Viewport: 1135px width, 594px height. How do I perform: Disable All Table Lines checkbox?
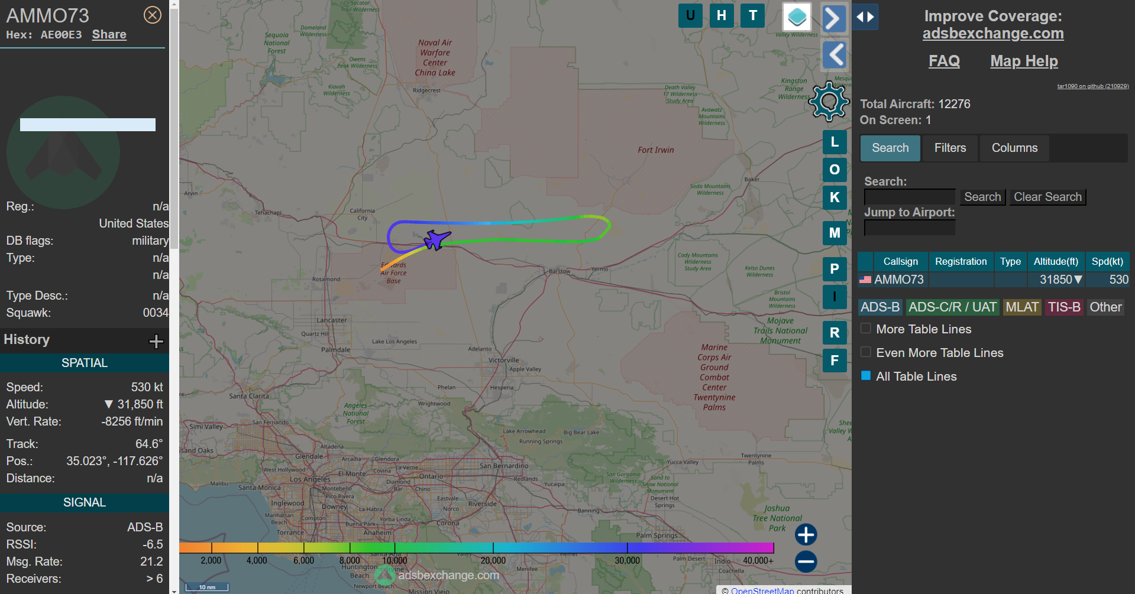[x=866, y=376]
